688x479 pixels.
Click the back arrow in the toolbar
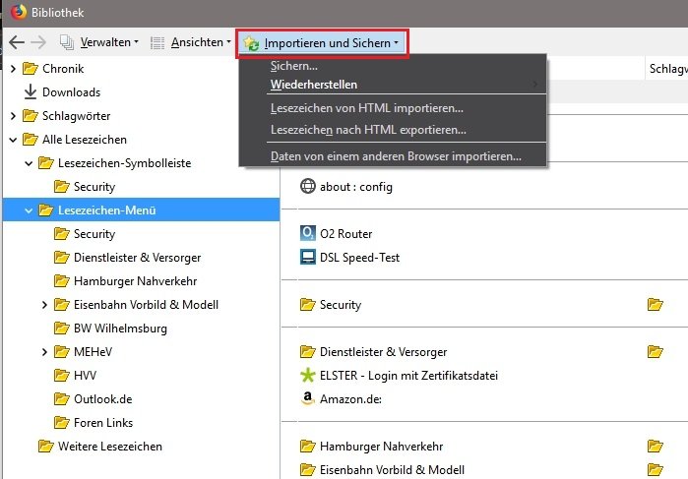(17, 42)
